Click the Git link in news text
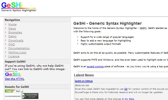Screen dimensions: 168x100 click(x=126, y=89)
